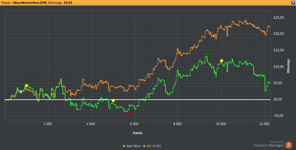Toggle the Net Won series label
The image size is (296, 150).
(133, 146)
